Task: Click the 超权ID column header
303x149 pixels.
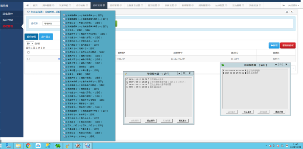Action: (121, 52)
